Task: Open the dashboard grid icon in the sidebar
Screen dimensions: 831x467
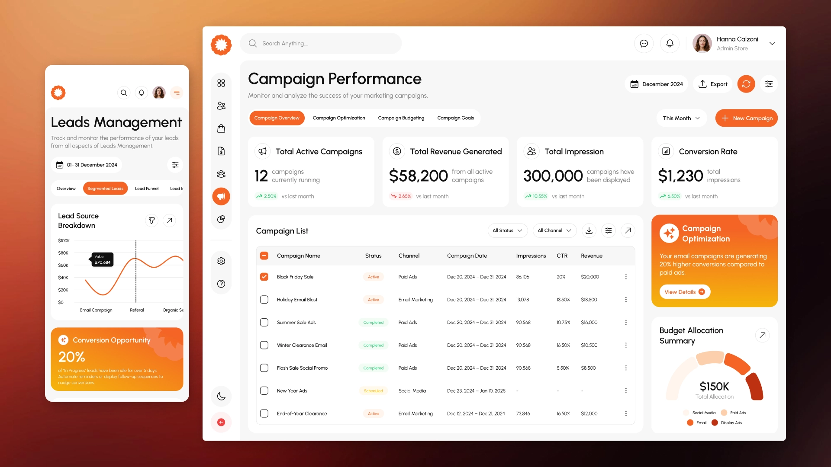Action: coord(221,83)
